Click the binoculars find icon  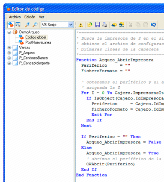click(x=114, y=25)
